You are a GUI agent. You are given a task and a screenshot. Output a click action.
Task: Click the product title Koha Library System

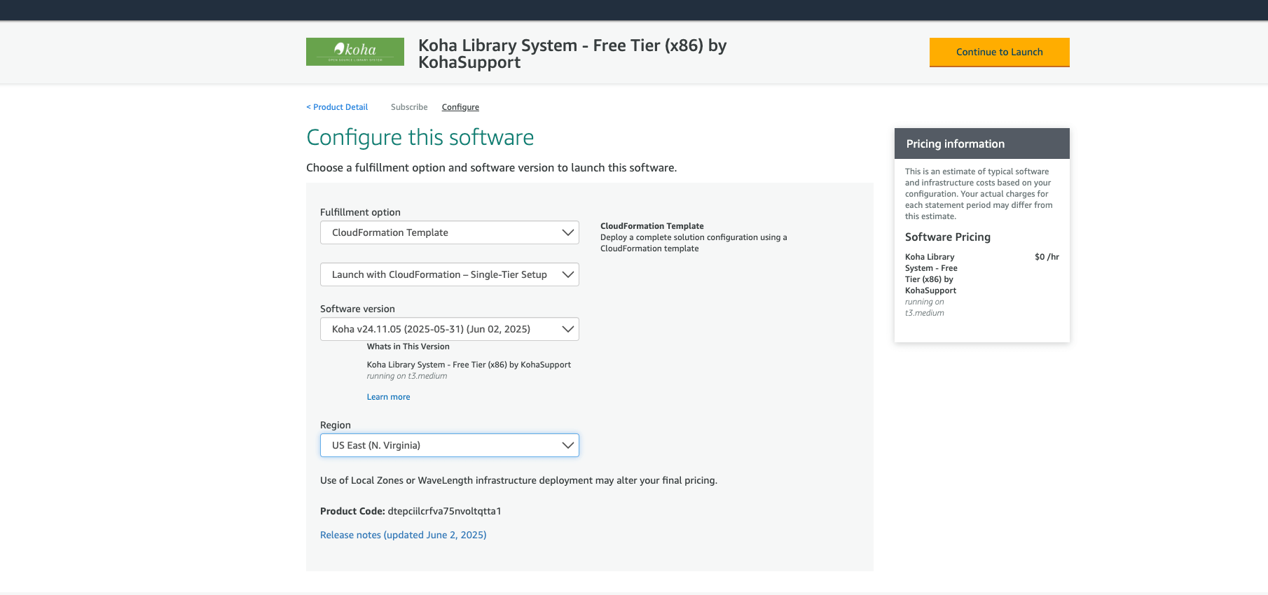coord(572,54)
